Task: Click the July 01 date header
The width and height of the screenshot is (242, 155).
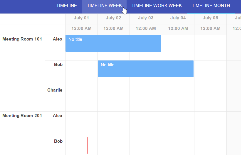Action: [x=81, y=18]
